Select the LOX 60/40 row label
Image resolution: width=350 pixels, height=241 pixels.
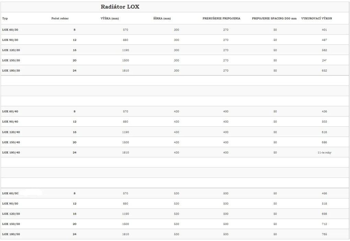click(10, 112)
